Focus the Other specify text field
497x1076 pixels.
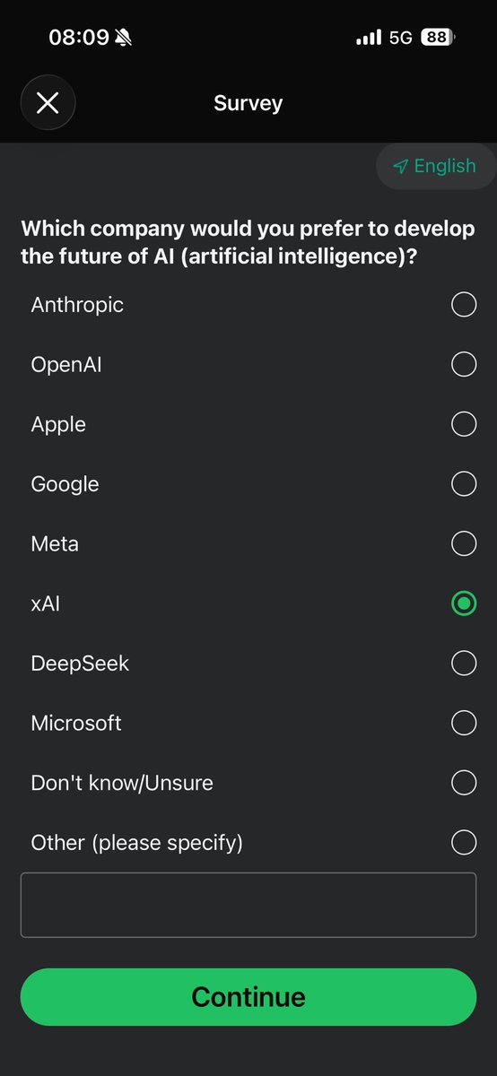(248, 905)
